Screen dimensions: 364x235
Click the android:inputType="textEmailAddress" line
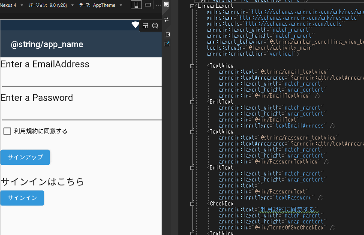click(277, 125)
